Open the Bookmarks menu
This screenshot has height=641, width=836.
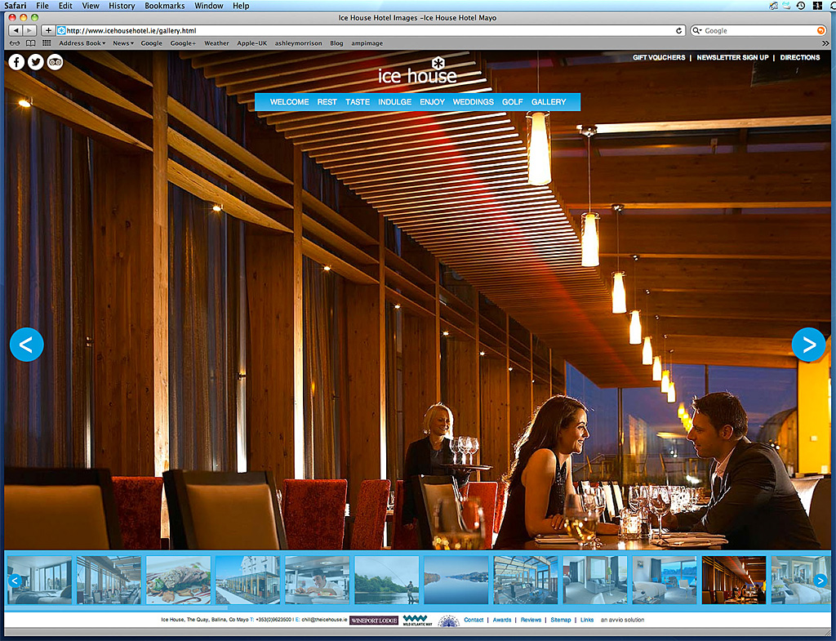pyautogui.click(x=165, y=5)
